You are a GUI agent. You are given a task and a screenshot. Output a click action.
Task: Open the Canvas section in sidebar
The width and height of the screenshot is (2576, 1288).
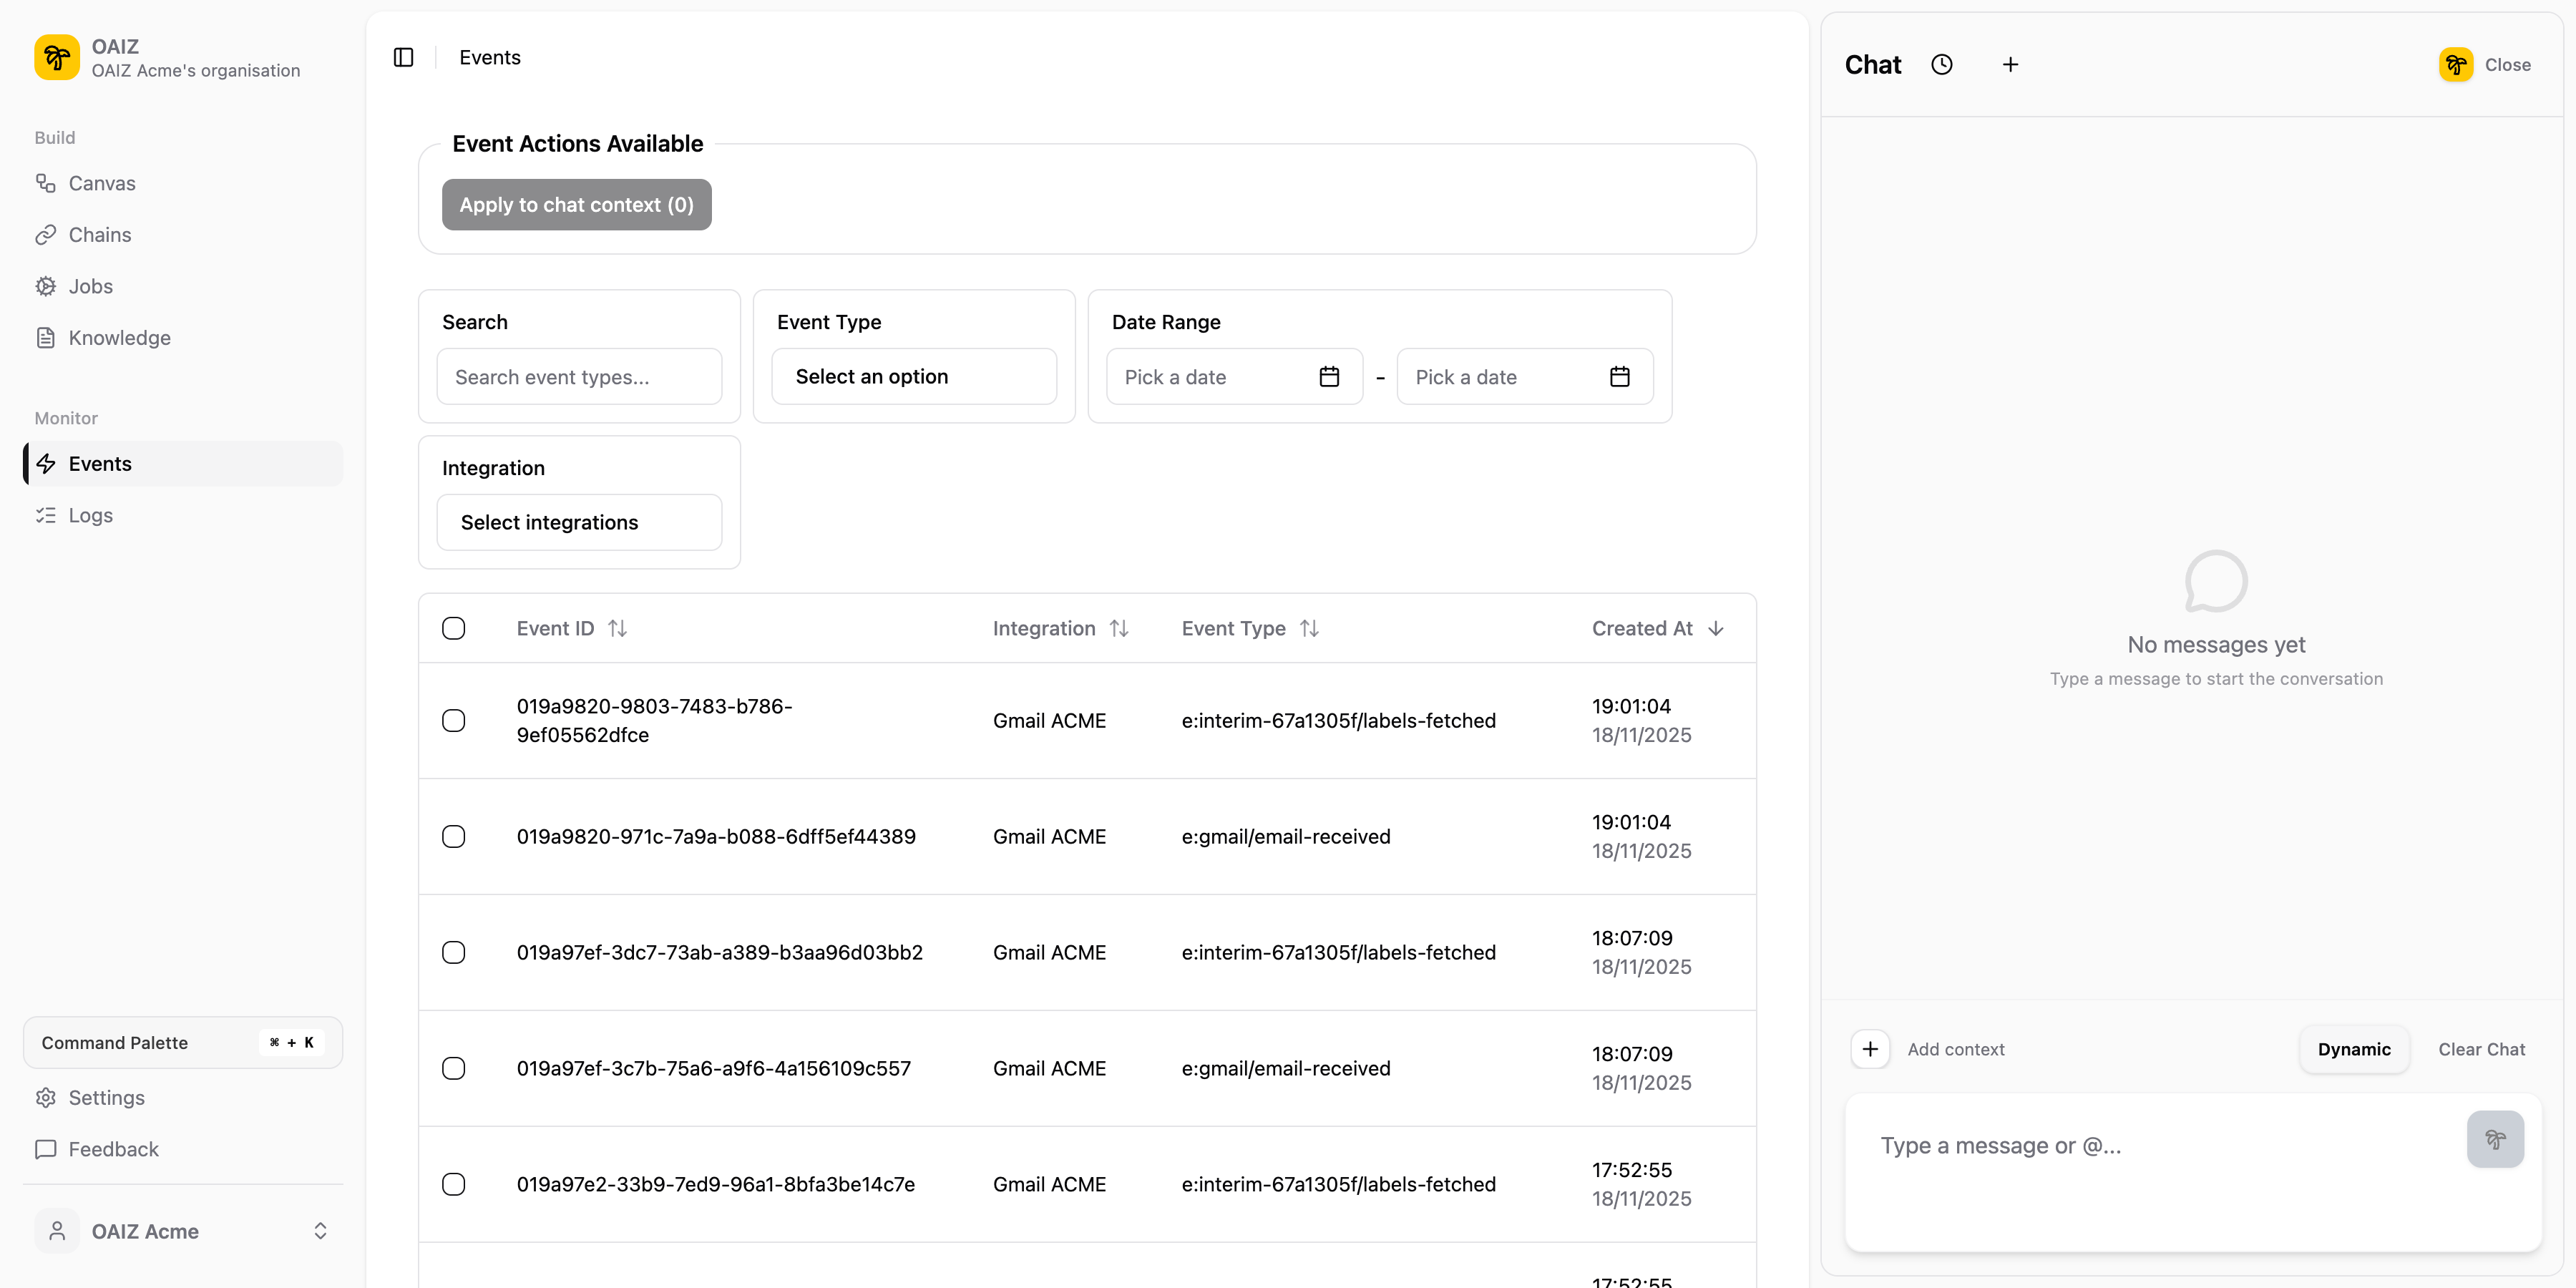click(x=101, y=183)
